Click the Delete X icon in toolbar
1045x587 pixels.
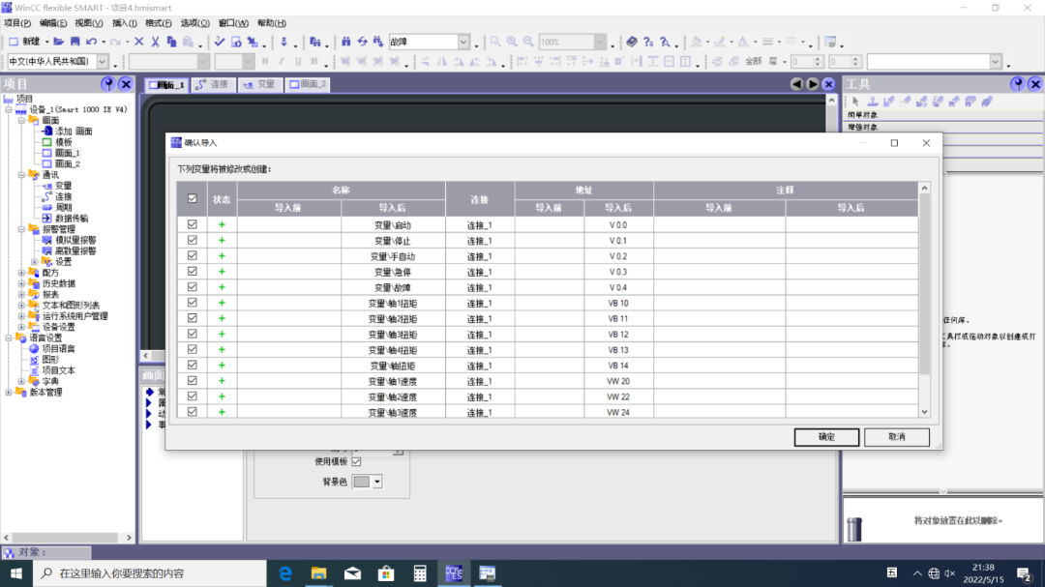(x=138, y=42)
